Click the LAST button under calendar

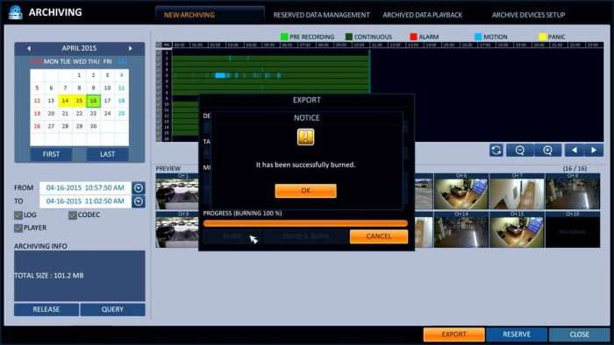coord(107,154)
